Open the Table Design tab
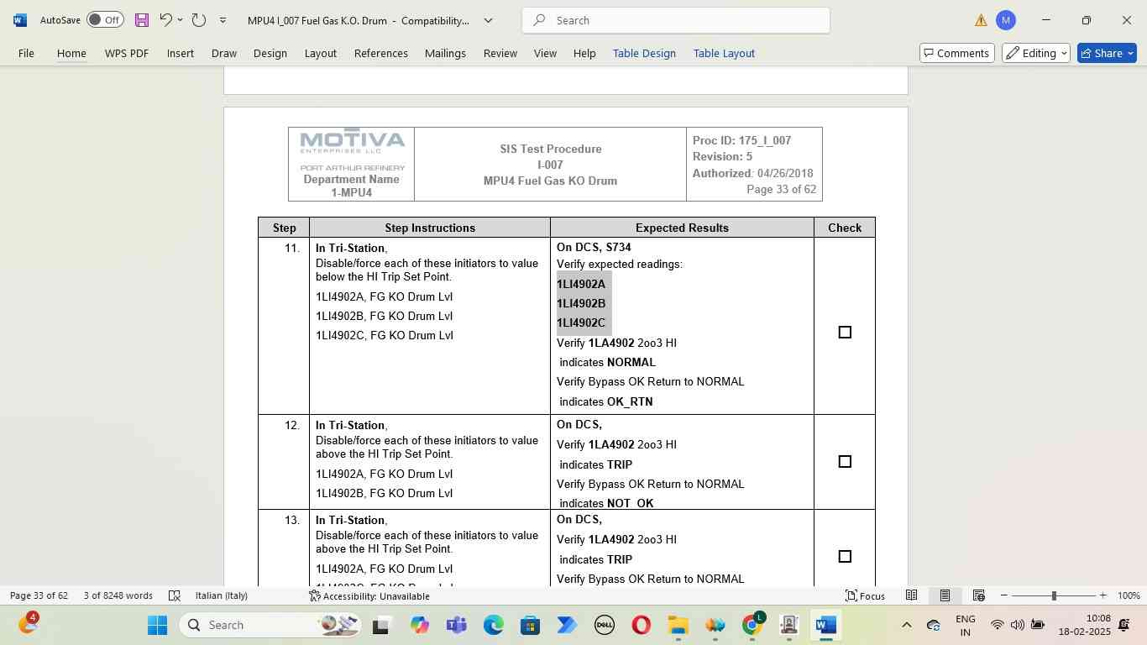Image resolution: width=1147 pixels, height=645 pixels. pyautogui.click(x=644, y=53)
